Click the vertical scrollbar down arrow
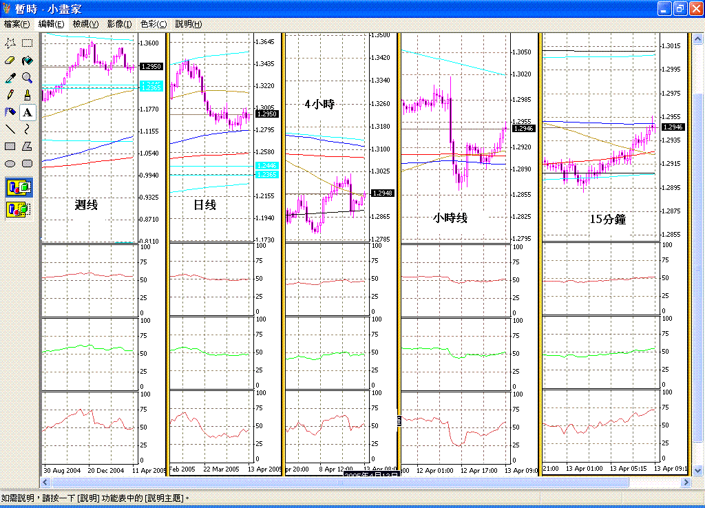 [x=698, y=471]
